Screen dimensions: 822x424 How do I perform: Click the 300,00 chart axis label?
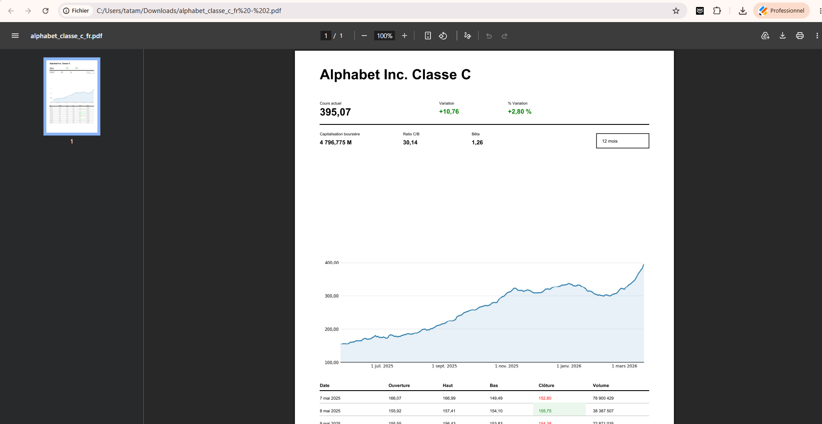click(x=332, y=296)
